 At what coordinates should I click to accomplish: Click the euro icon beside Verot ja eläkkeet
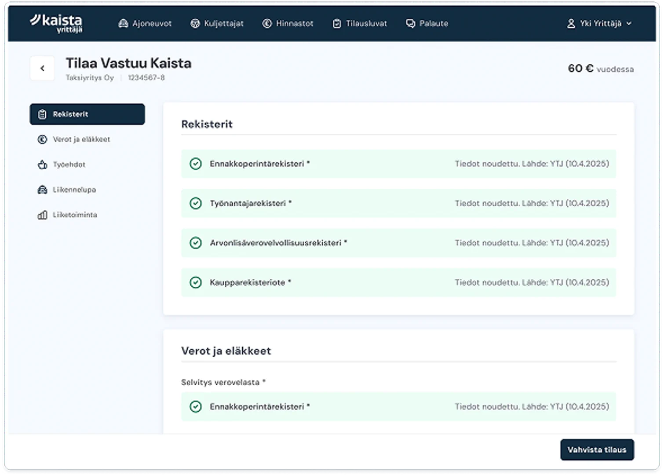pos(42,139)
